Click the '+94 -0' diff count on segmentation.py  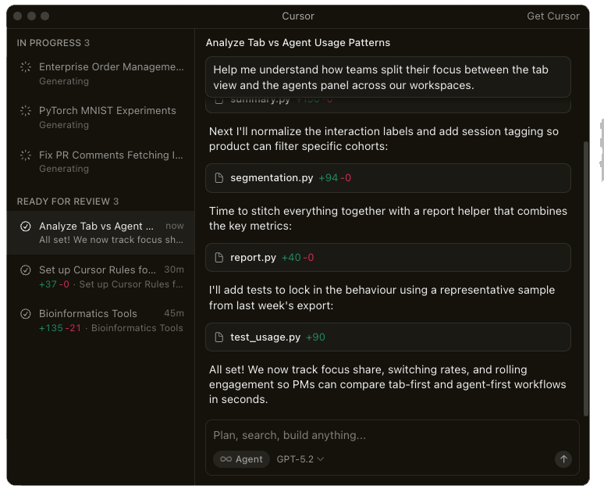pos(335,178)
